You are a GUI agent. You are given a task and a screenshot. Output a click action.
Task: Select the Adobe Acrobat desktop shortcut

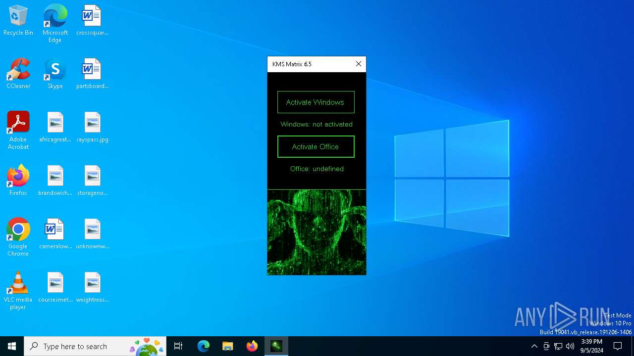pos(18,131)
